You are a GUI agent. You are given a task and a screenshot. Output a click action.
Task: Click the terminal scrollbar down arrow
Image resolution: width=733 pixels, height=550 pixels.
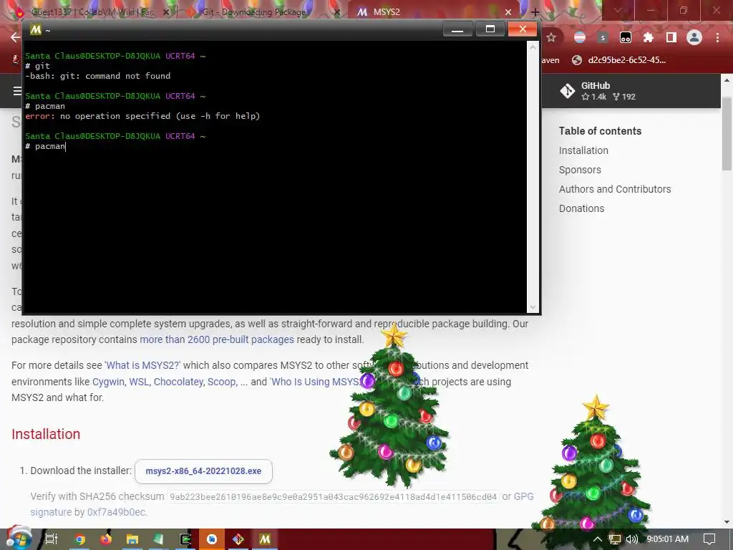click(x=533, y=307)
